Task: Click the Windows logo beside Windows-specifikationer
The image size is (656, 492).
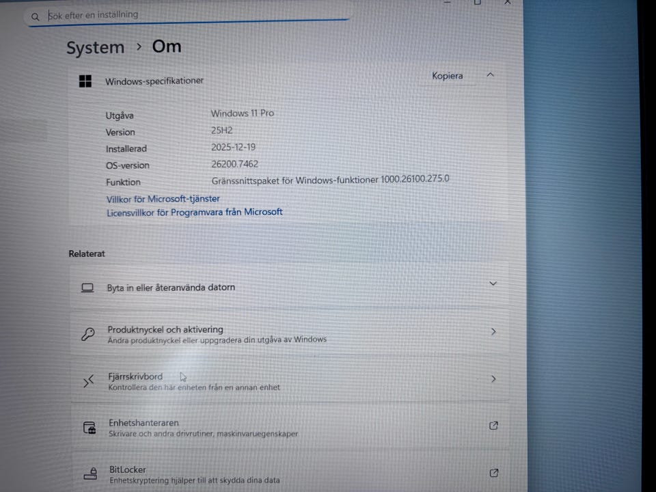Action: coord(85,81)
